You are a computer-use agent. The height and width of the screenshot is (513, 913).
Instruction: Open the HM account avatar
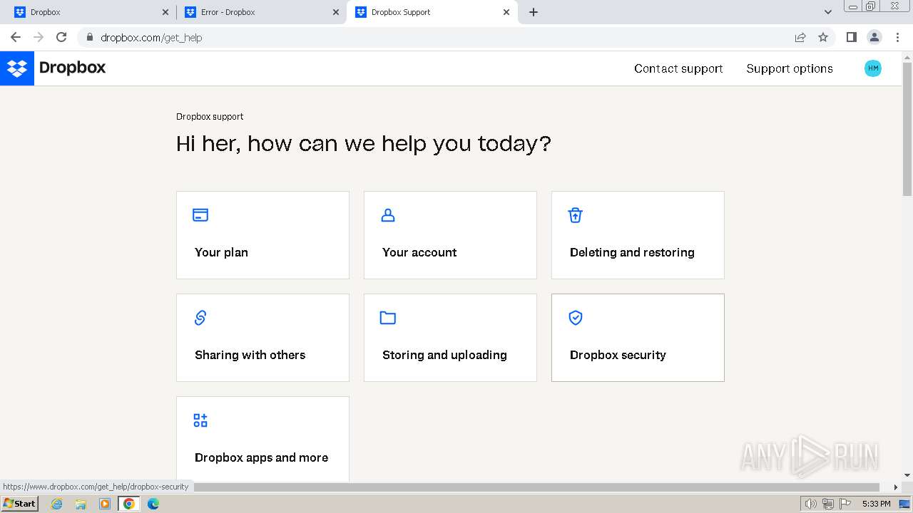click(x=872, y=68)
